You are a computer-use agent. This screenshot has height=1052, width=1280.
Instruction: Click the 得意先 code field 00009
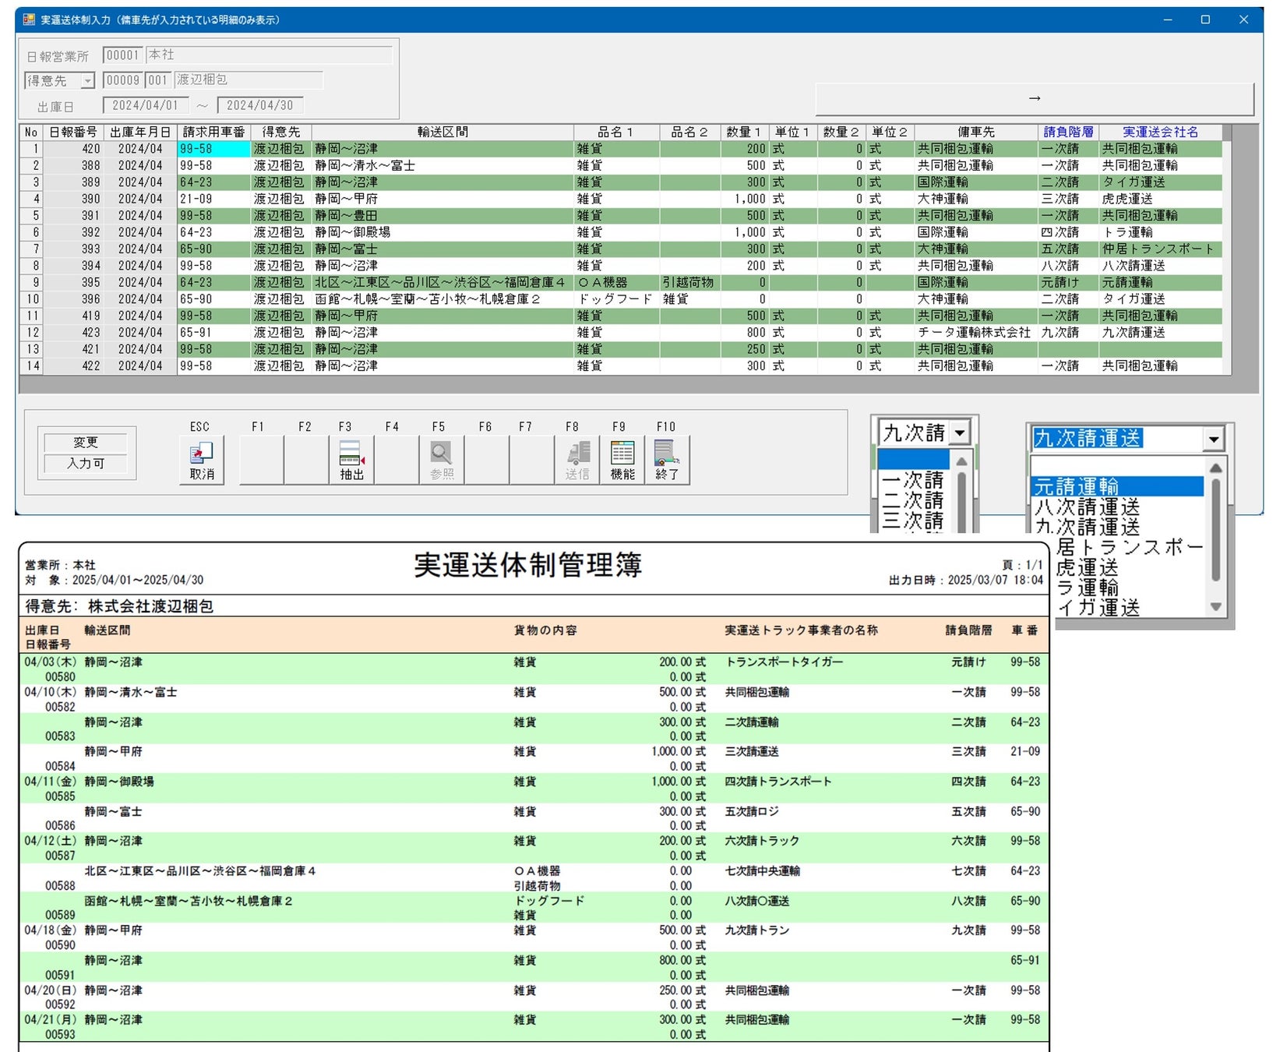click(x=123, y=80)
